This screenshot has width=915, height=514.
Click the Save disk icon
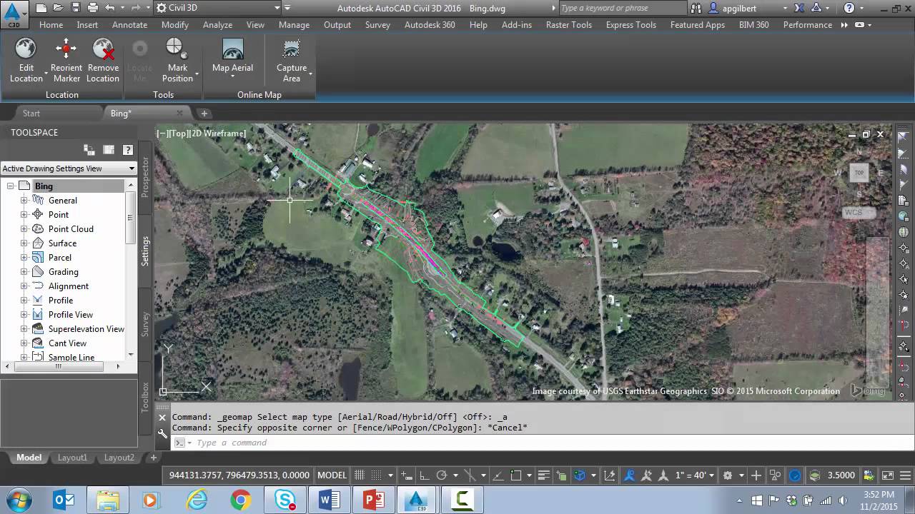(x=75, y=8)
